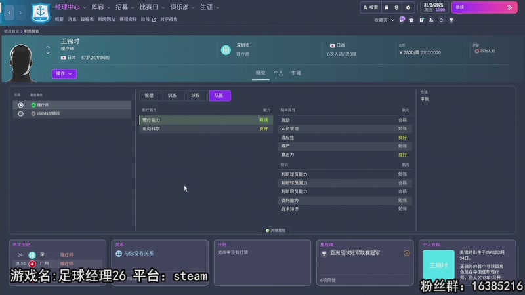This screenshot has height=295, width=525.
Task: Open the trophy shortcut icon
Action: [451, 20]
